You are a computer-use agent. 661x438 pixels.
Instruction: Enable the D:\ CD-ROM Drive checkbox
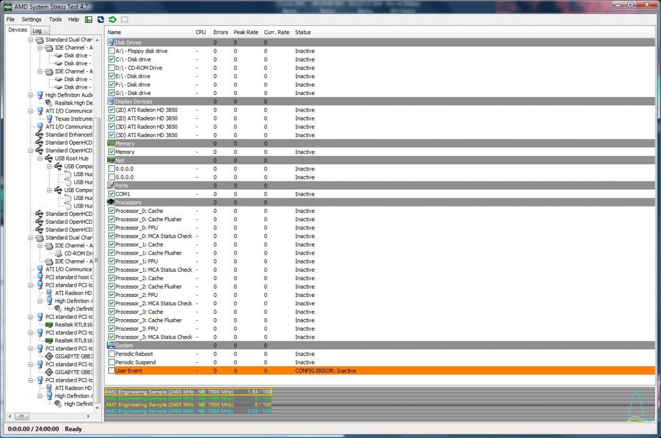pos(112,68)
